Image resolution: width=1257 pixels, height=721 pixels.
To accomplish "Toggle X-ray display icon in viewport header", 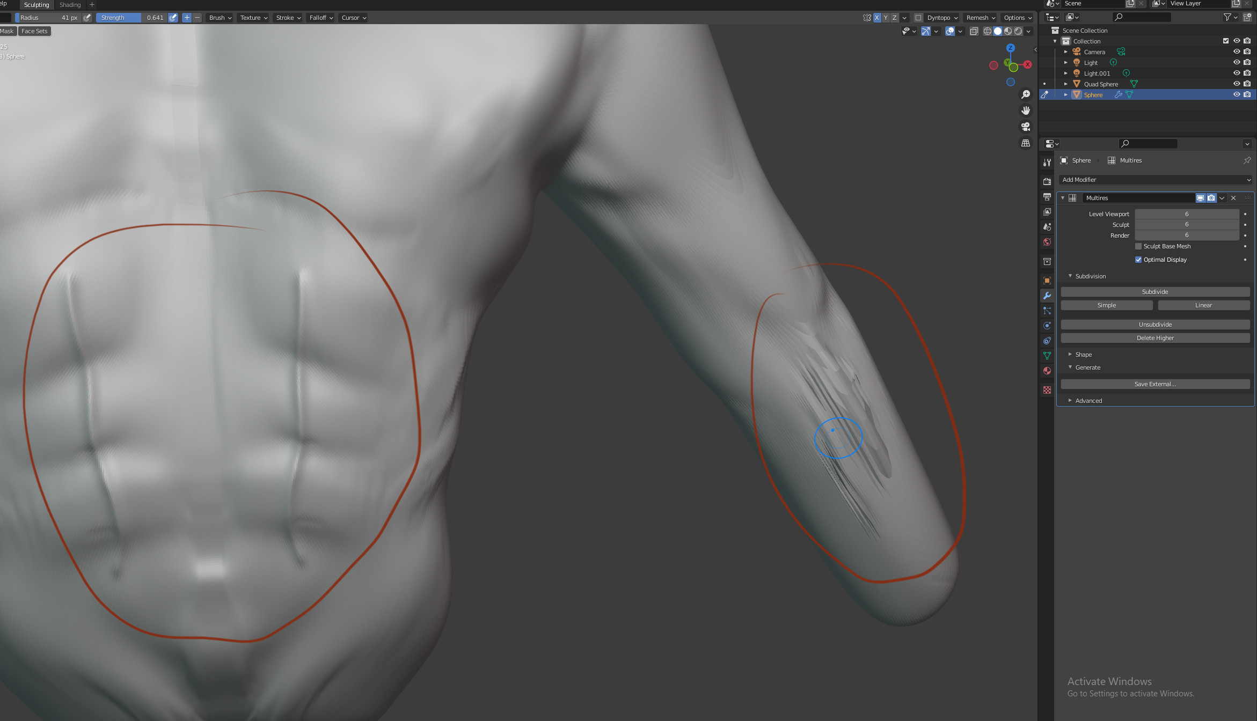I will pos(974,31).
